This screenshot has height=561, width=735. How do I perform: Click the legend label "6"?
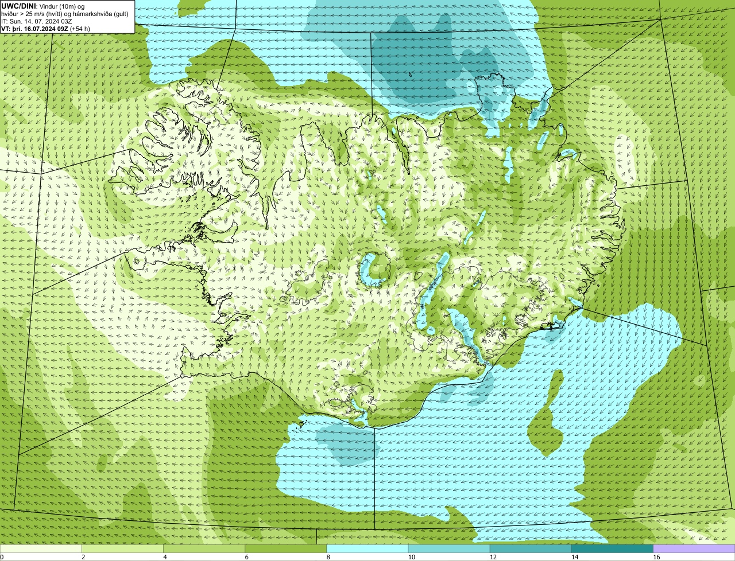pos(247,557)
